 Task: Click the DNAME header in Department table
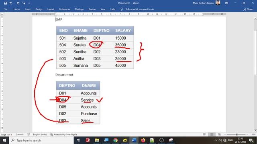coord(89,86)
